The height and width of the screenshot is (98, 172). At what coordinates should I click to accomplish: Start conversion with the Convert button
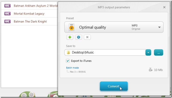[114, 86]
